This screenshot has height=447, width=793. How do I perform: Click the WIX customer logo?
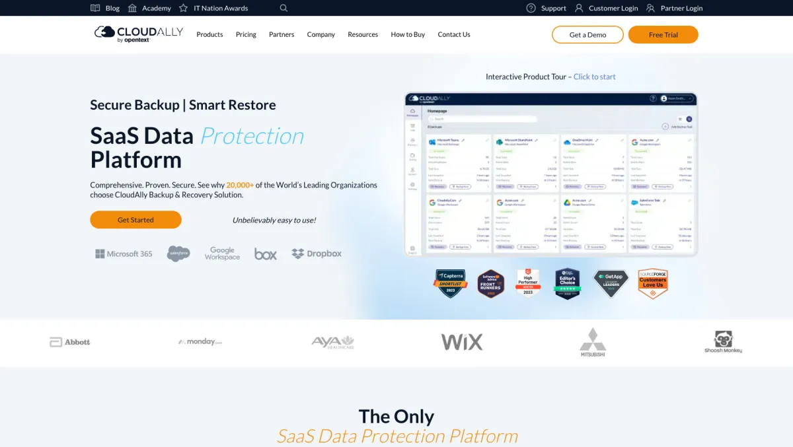tap(462, 342)
